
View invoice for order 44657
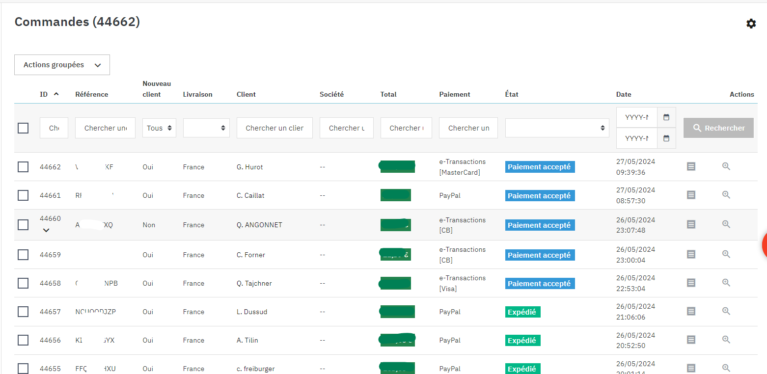pos(691,311)
